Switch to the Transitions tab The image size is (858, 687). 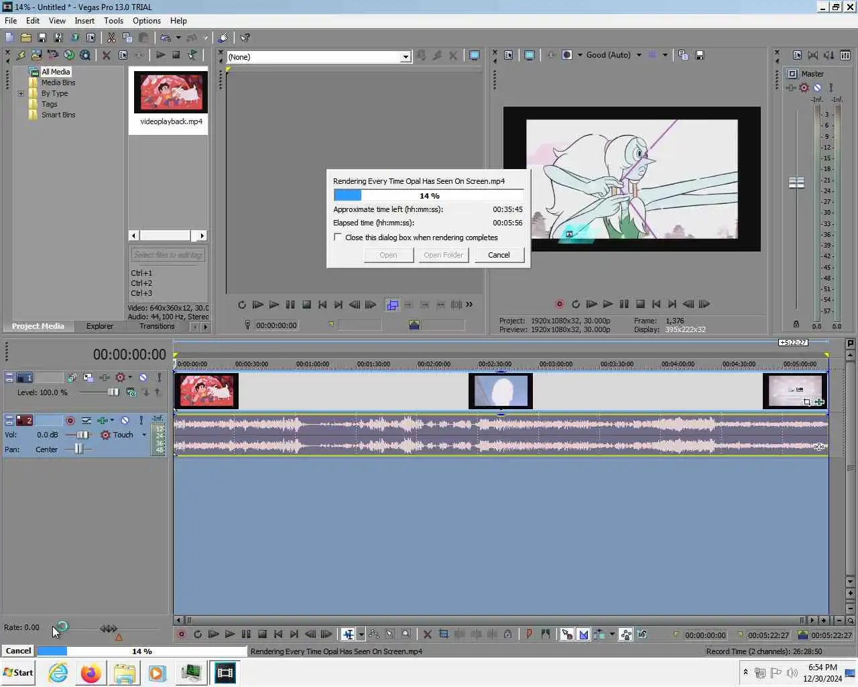[157, 326]
